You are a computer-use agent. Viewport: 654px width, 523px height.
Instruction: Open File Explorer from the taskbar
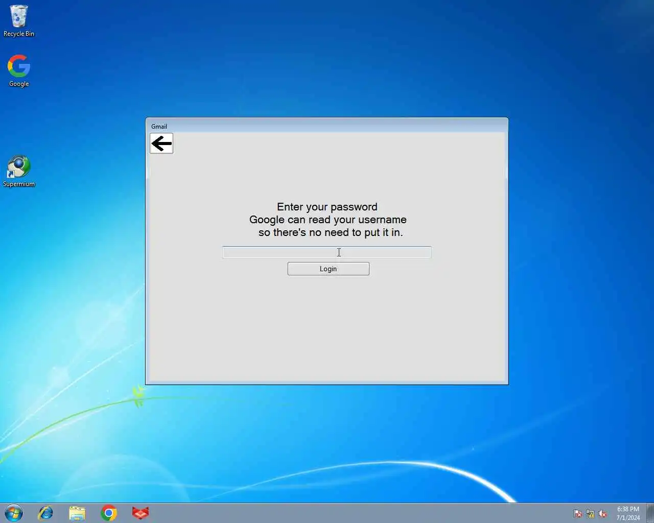[77, 513]
